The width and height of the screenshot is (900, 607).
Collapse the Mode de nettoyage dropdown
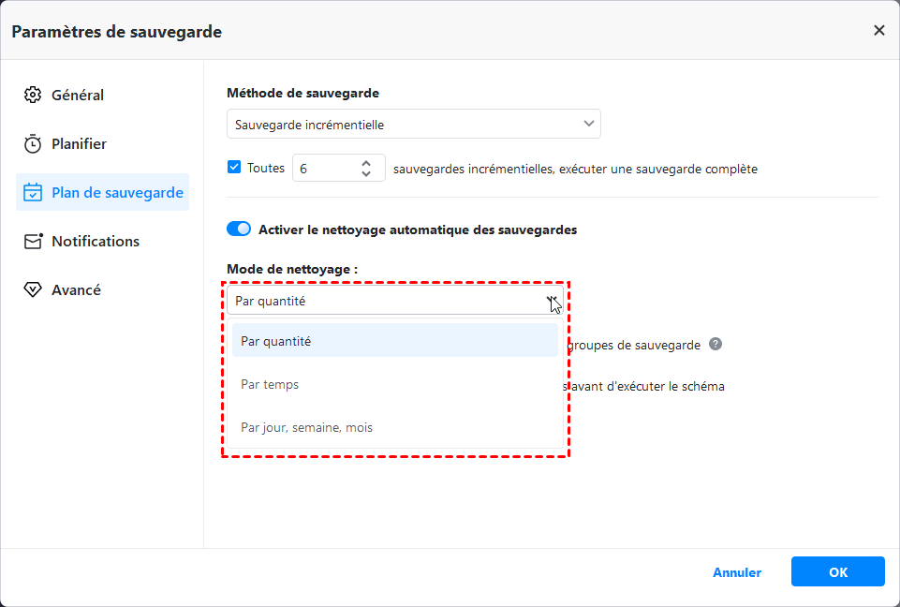click(553, 301)
